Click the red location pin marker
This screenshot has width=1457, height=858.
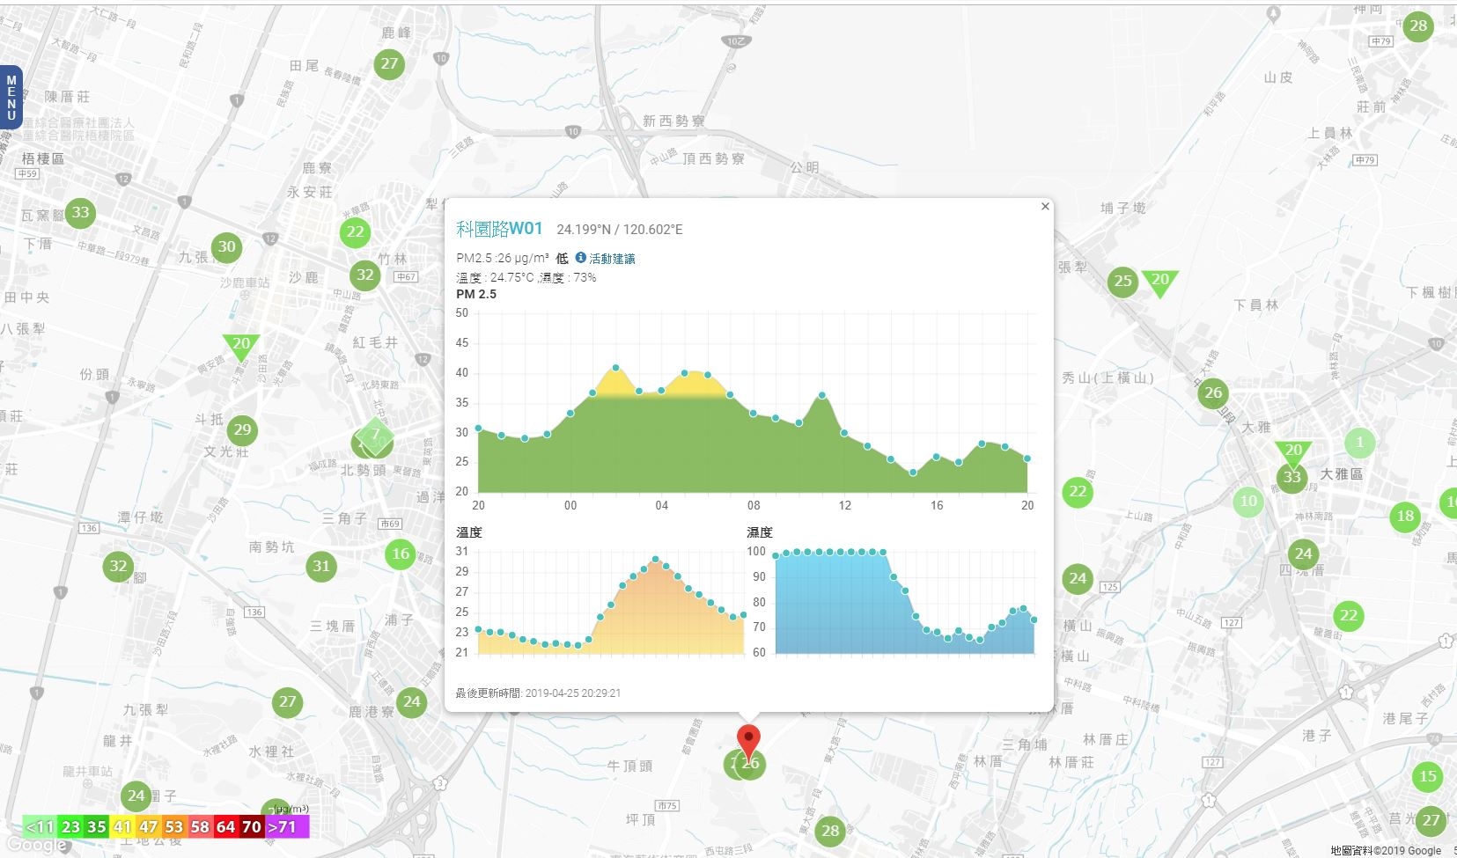748,743
